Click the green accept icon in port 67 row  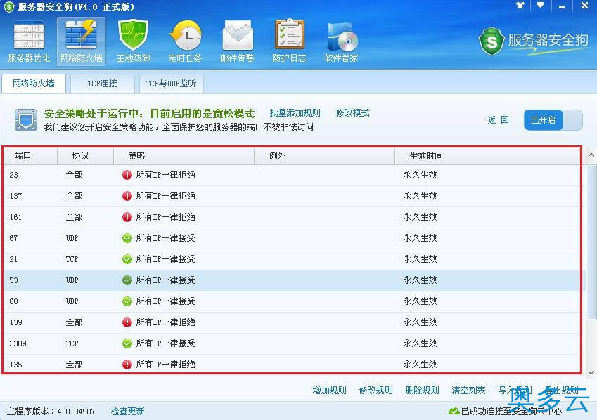[x=127, y=238]
